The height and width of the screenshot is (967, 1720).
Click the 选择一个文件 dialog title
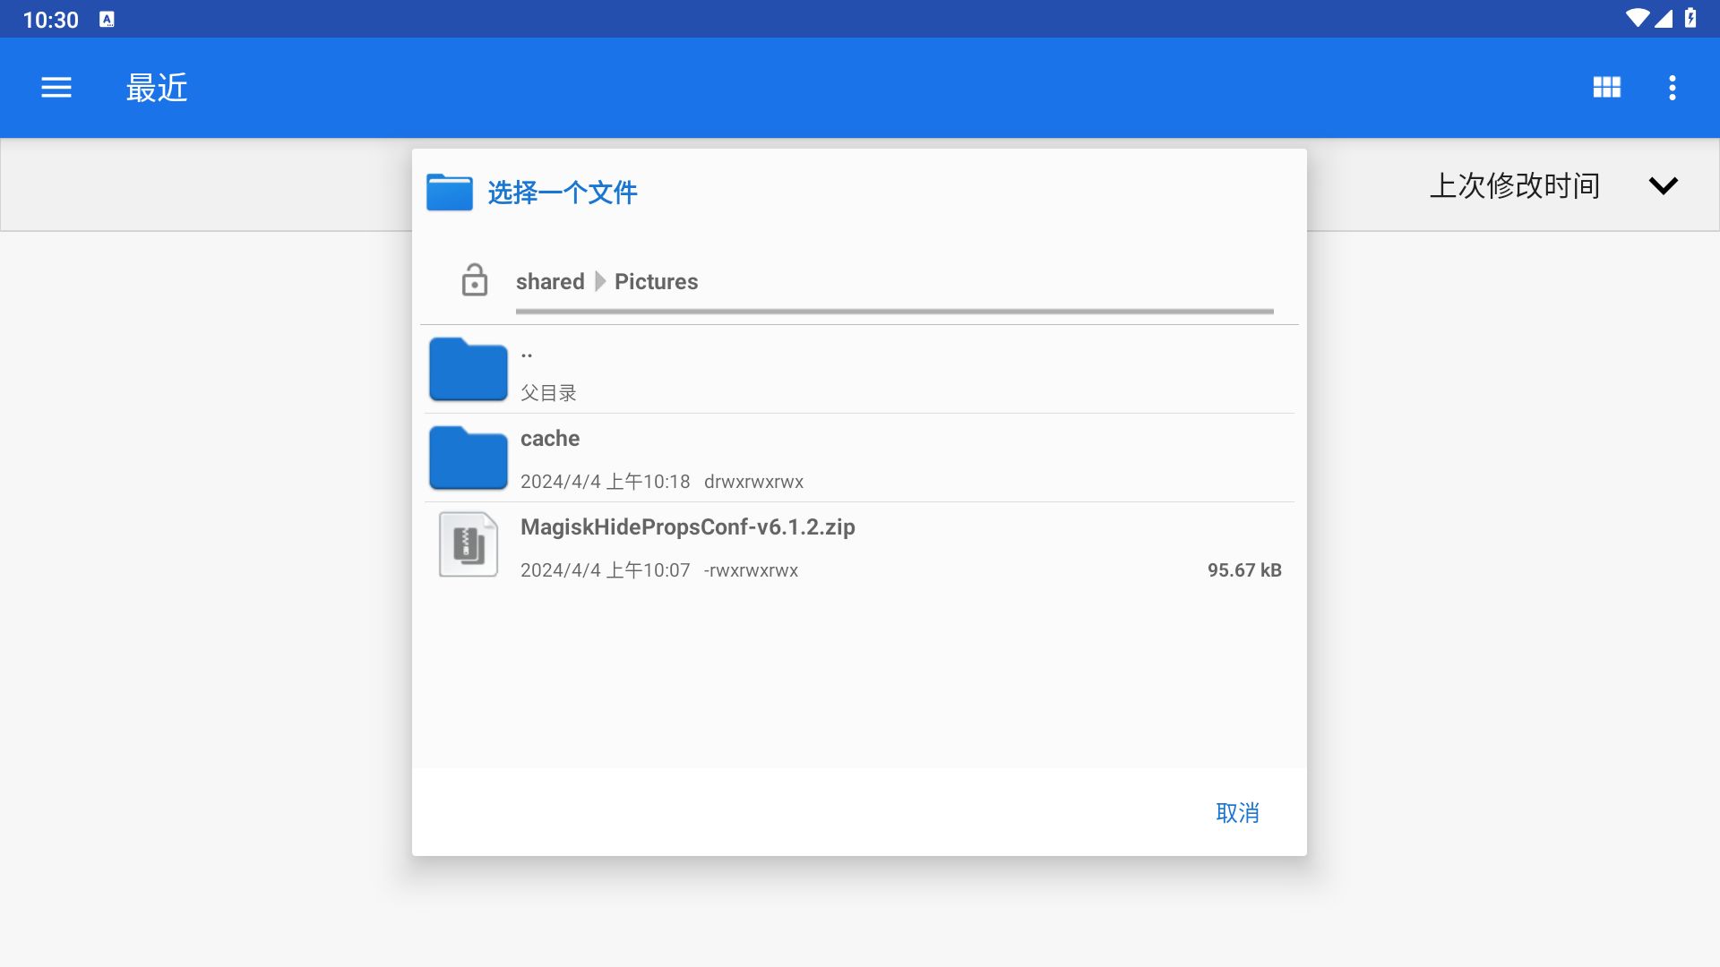(562, 193)
